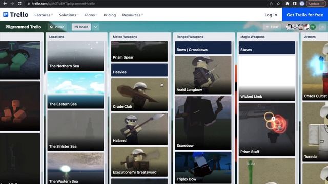Open the Crude Club card
The height and width of the screenshot is (184, 328).
139,95
